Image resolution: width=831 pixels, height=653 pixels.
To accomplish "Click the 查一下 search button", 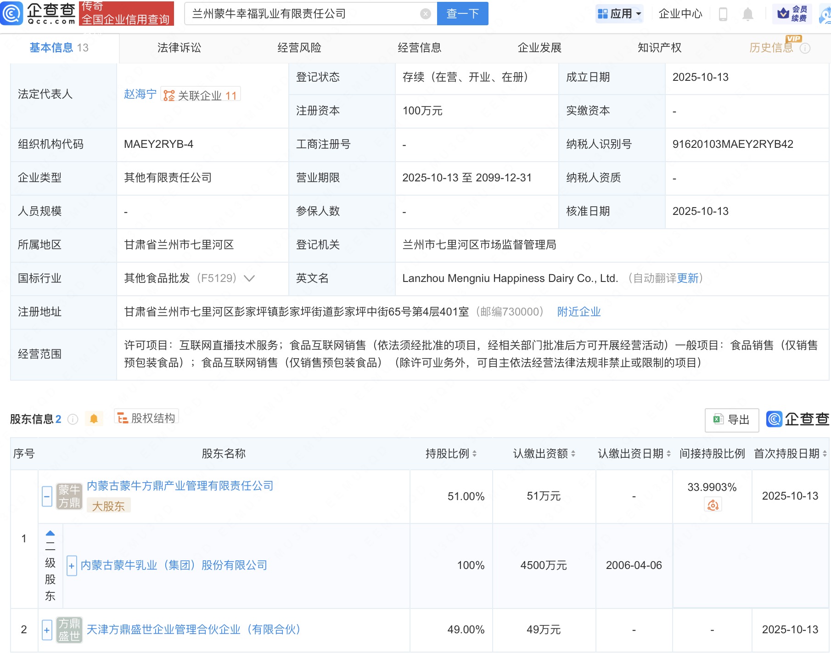I will pyautogui.click(x=462, y=14).
